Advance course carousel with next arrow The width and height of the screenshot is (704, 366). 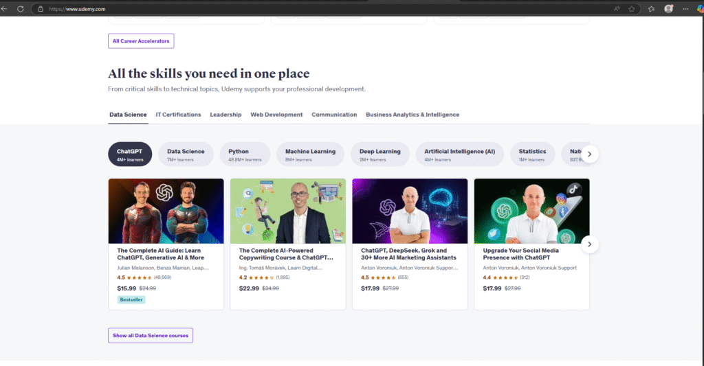pyautogui.click(x=589, y=244)
